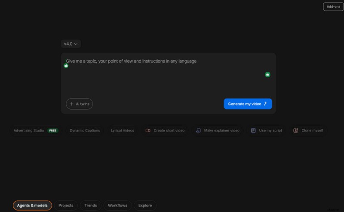
Task: Switch to the Trends tab
Action: pos(91,206)
